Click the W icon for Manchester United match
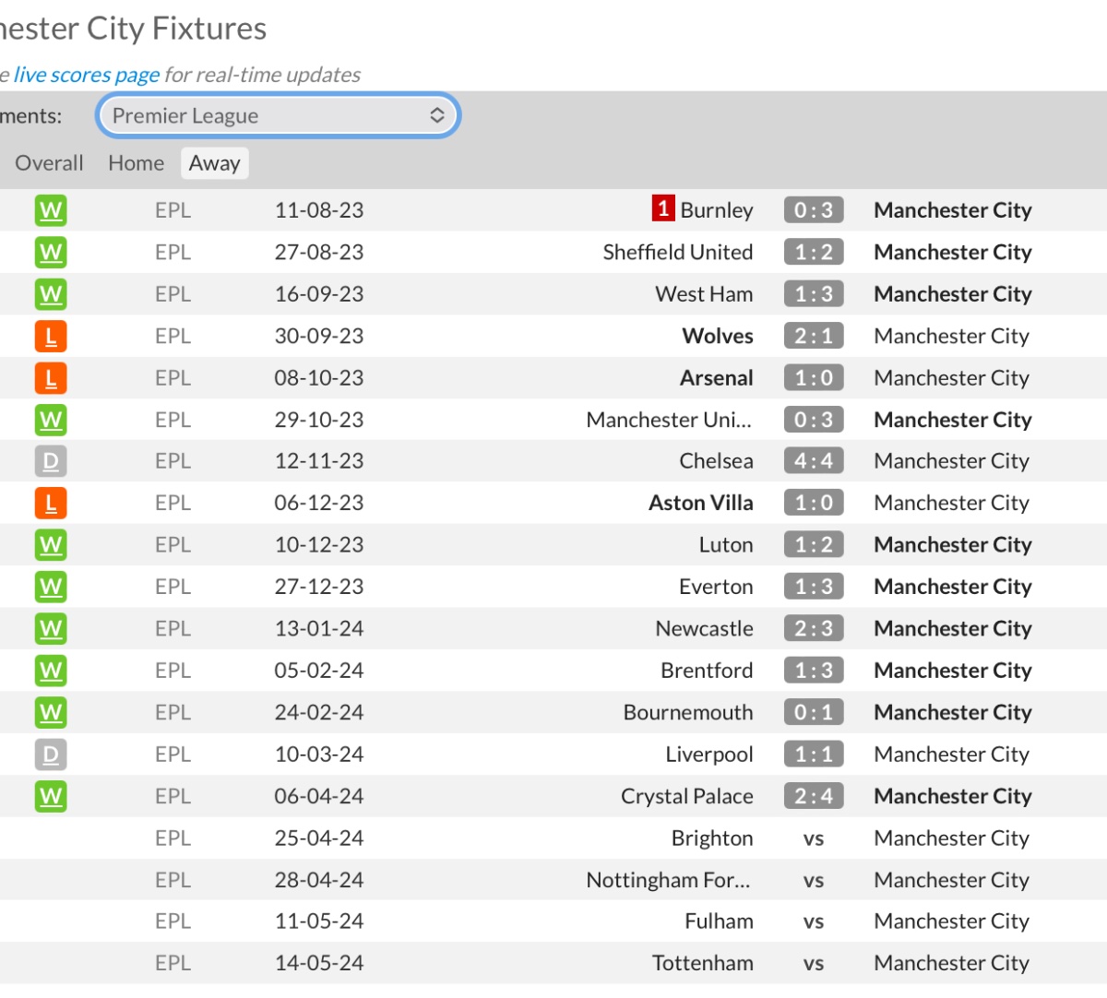The height and width of the screenshot is (998, 1107). [x=51, y=420]
